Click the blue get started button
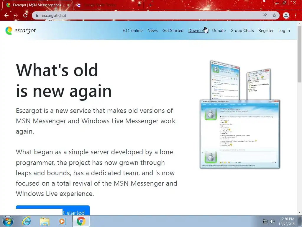Viewport: 302px width, 227px height. pyautogui.click(x=53, y=210)
